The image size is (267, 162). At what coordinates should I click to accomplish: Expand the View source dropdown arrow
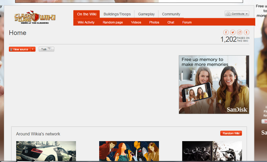[33, 49]
